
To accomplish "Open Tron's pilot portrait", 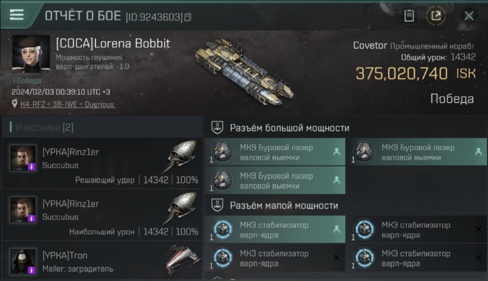I will point(23,262).
